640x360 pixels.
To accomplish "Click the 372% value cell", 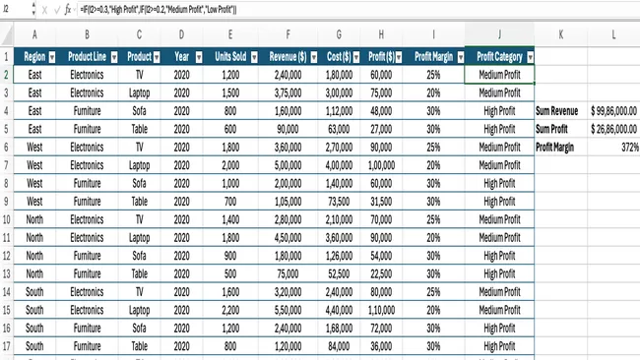I will click(613, 148).
